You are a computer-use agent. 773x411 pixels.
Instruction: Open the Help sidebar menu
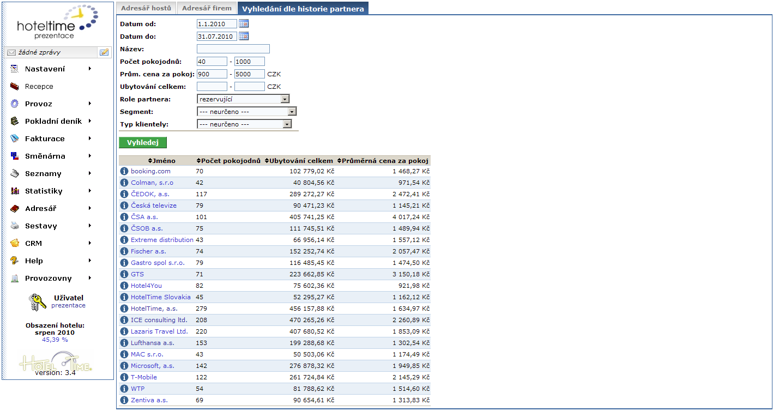51,261
